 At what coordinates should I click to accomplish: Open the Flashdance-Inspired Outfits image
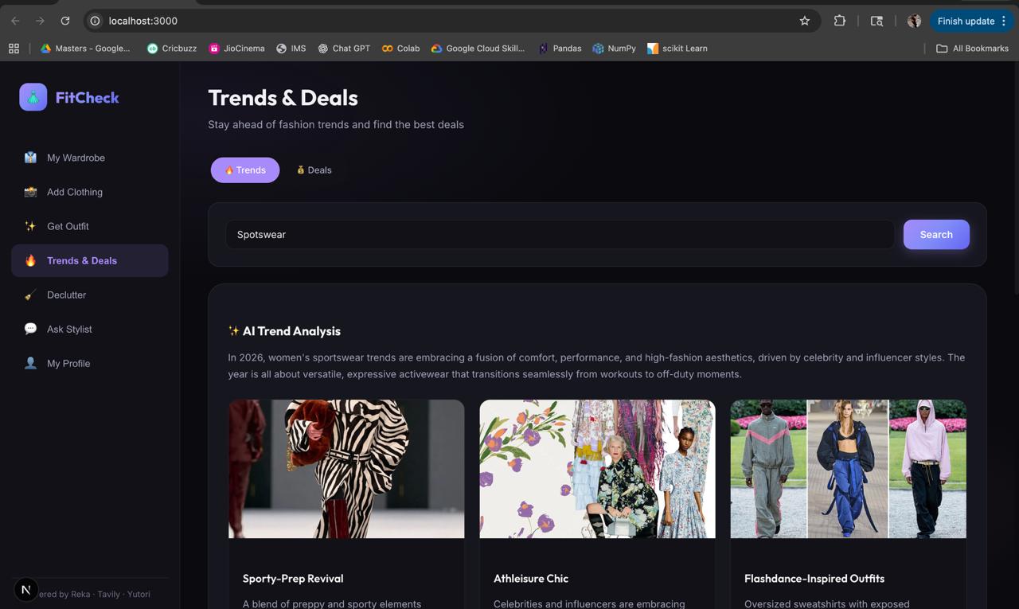click(849, 469)
